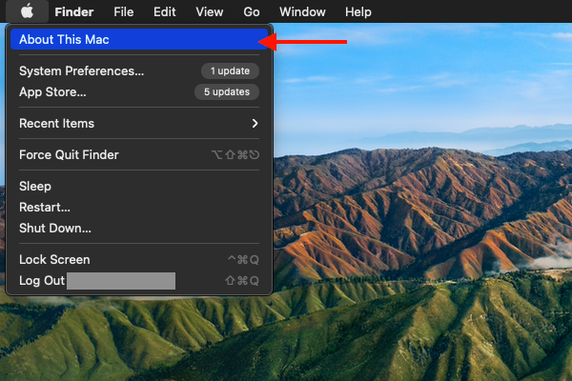Choose Force Quit Finder

point(139,155)
